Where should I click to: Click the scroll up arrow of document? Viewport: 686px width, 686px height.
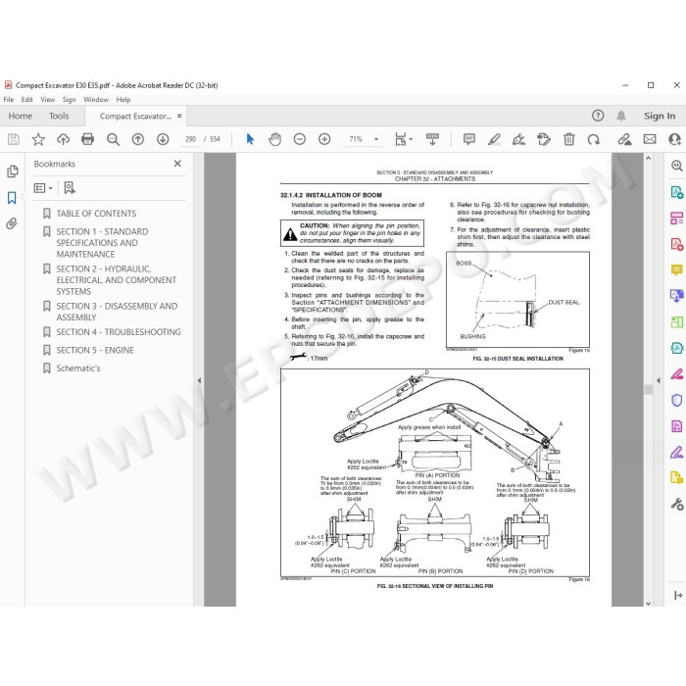tap(649, 158)
